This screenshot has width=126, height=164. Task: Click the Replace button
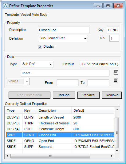[89, 95]
